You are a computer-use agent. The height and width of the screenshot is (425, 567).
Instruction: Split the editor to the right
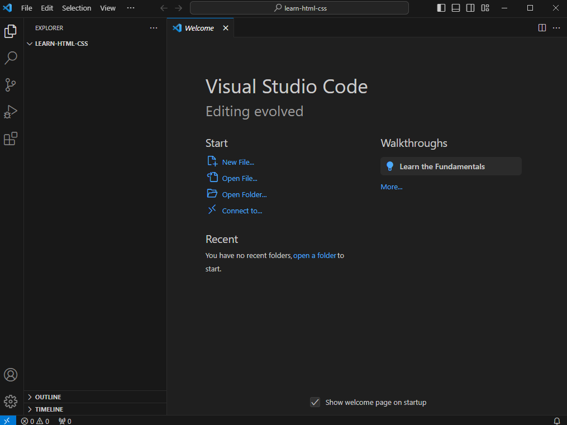[x=542, y=28]
